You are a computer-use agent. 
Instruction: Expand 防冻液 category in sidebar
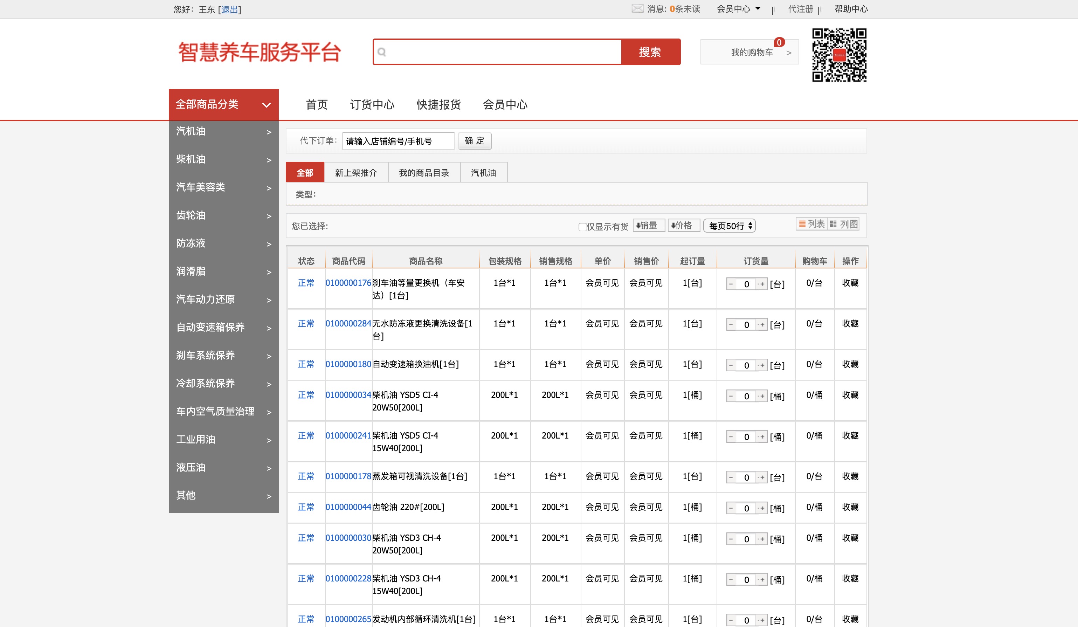click(x=224, y=243)
